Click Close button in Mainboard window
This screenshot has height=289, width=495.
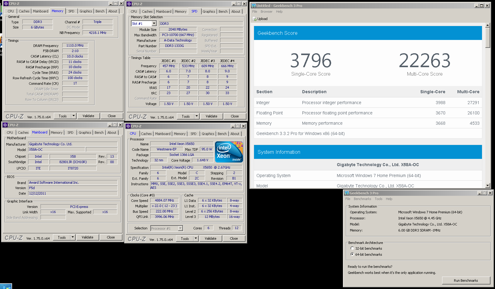tap(111, 237)
